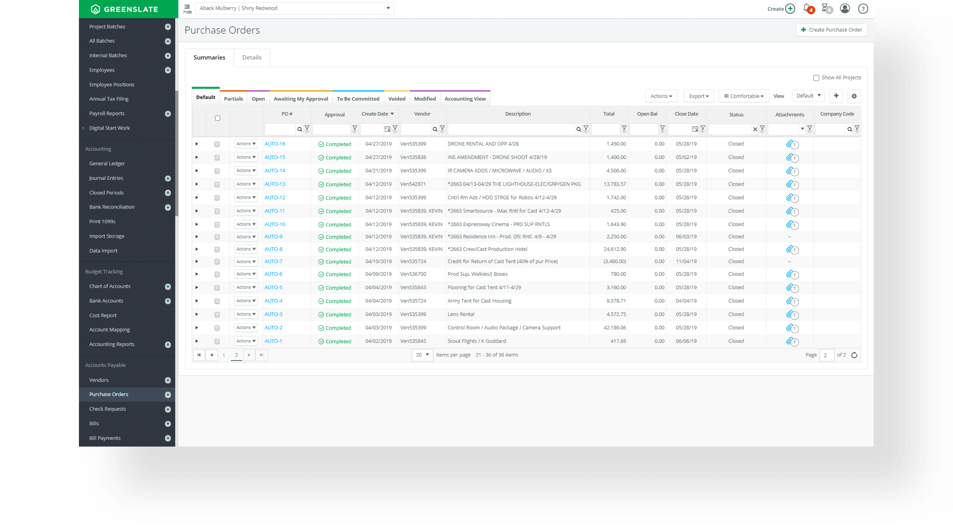
Task: Toggle the select all rows checkbox
Action: point(218,118)
